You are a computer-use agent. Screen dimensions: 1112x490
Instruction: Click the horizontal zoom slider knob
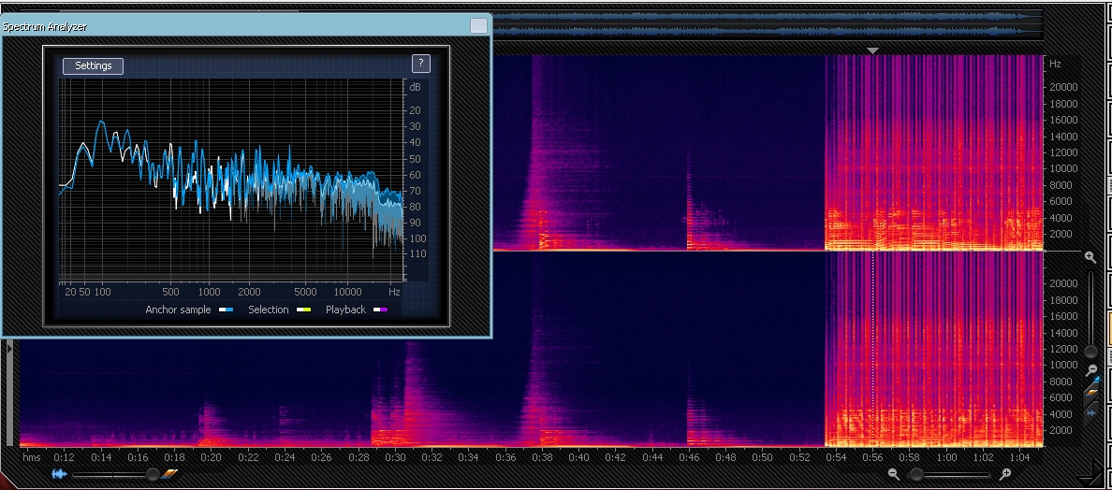click(x=916, y=475)
